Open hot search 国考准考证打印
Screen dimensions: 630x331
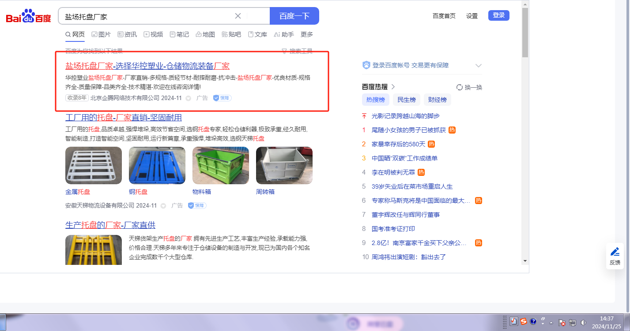pos(393,229)
